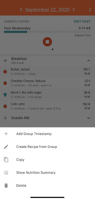Choose Create Recipe from Group
Screen dimensions: 95x200
pyautogui.click(x=47, y=147)
